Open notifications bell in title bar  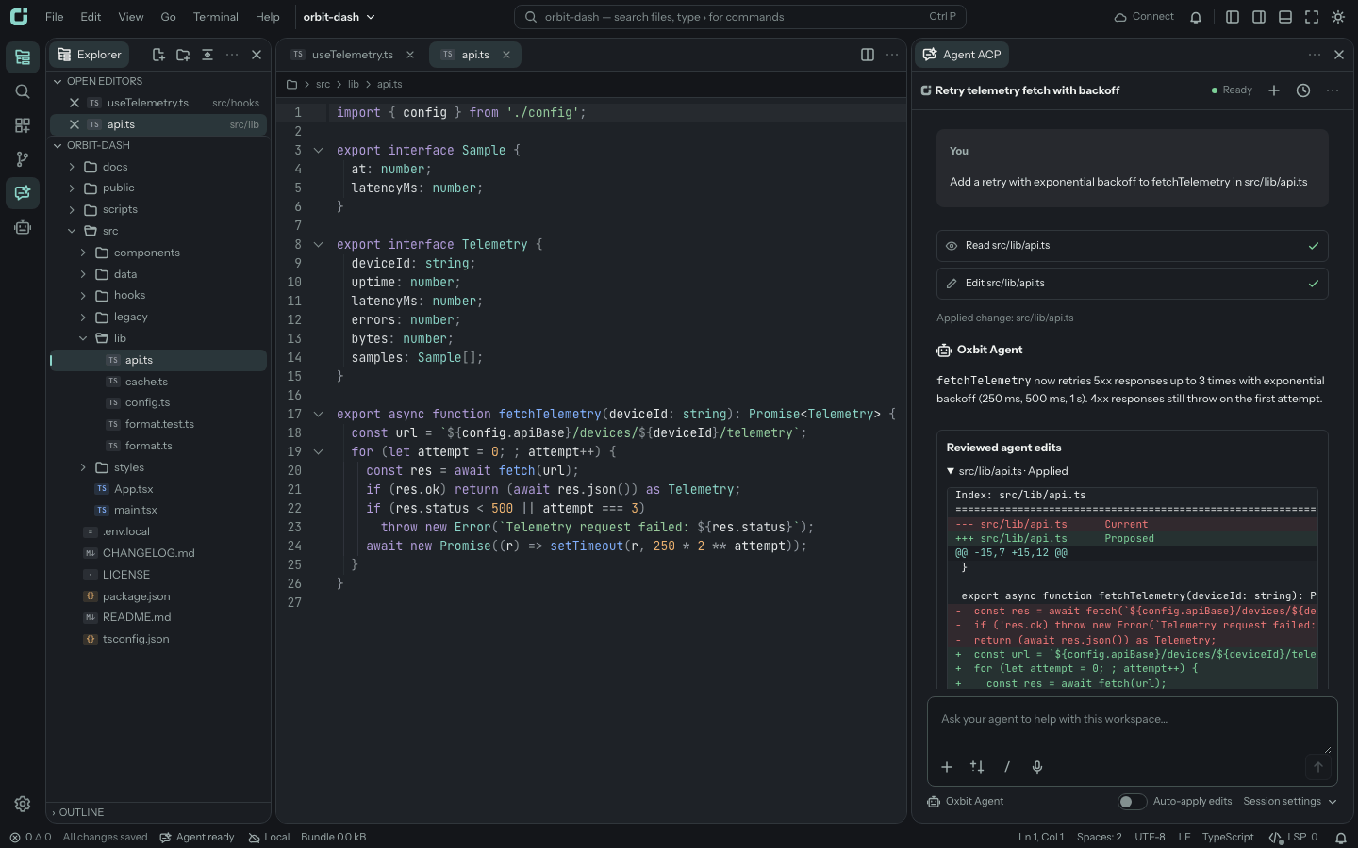tap(1196, 17)
